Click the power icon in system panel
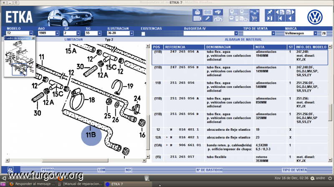The width and height of the screenshot is (334, 187). pyautogui.click(x=330, y=178)
